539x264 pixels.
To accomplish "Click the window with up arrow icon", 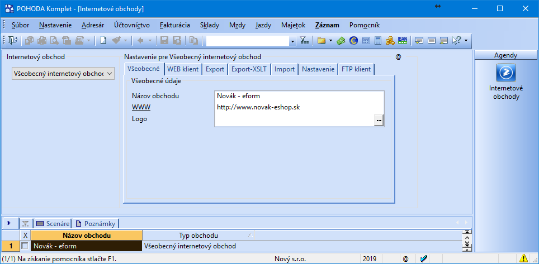I will click(x=444, y=41).
